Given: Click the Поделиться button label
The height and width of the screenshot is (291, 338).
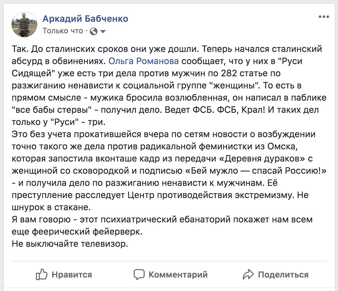Looking at the screenshot, I should (283, 275).
